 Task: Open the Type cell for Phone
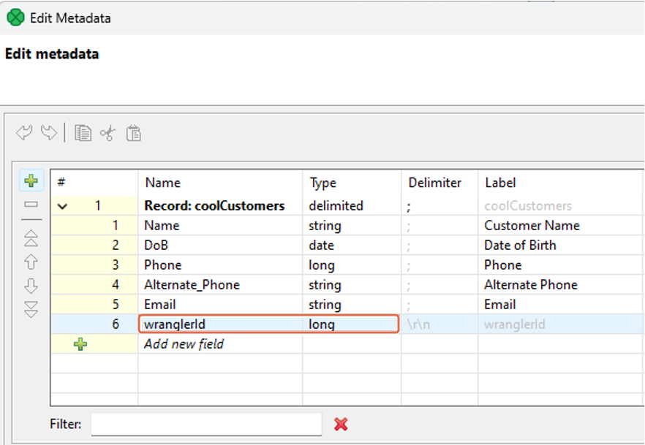pos(351,265)
